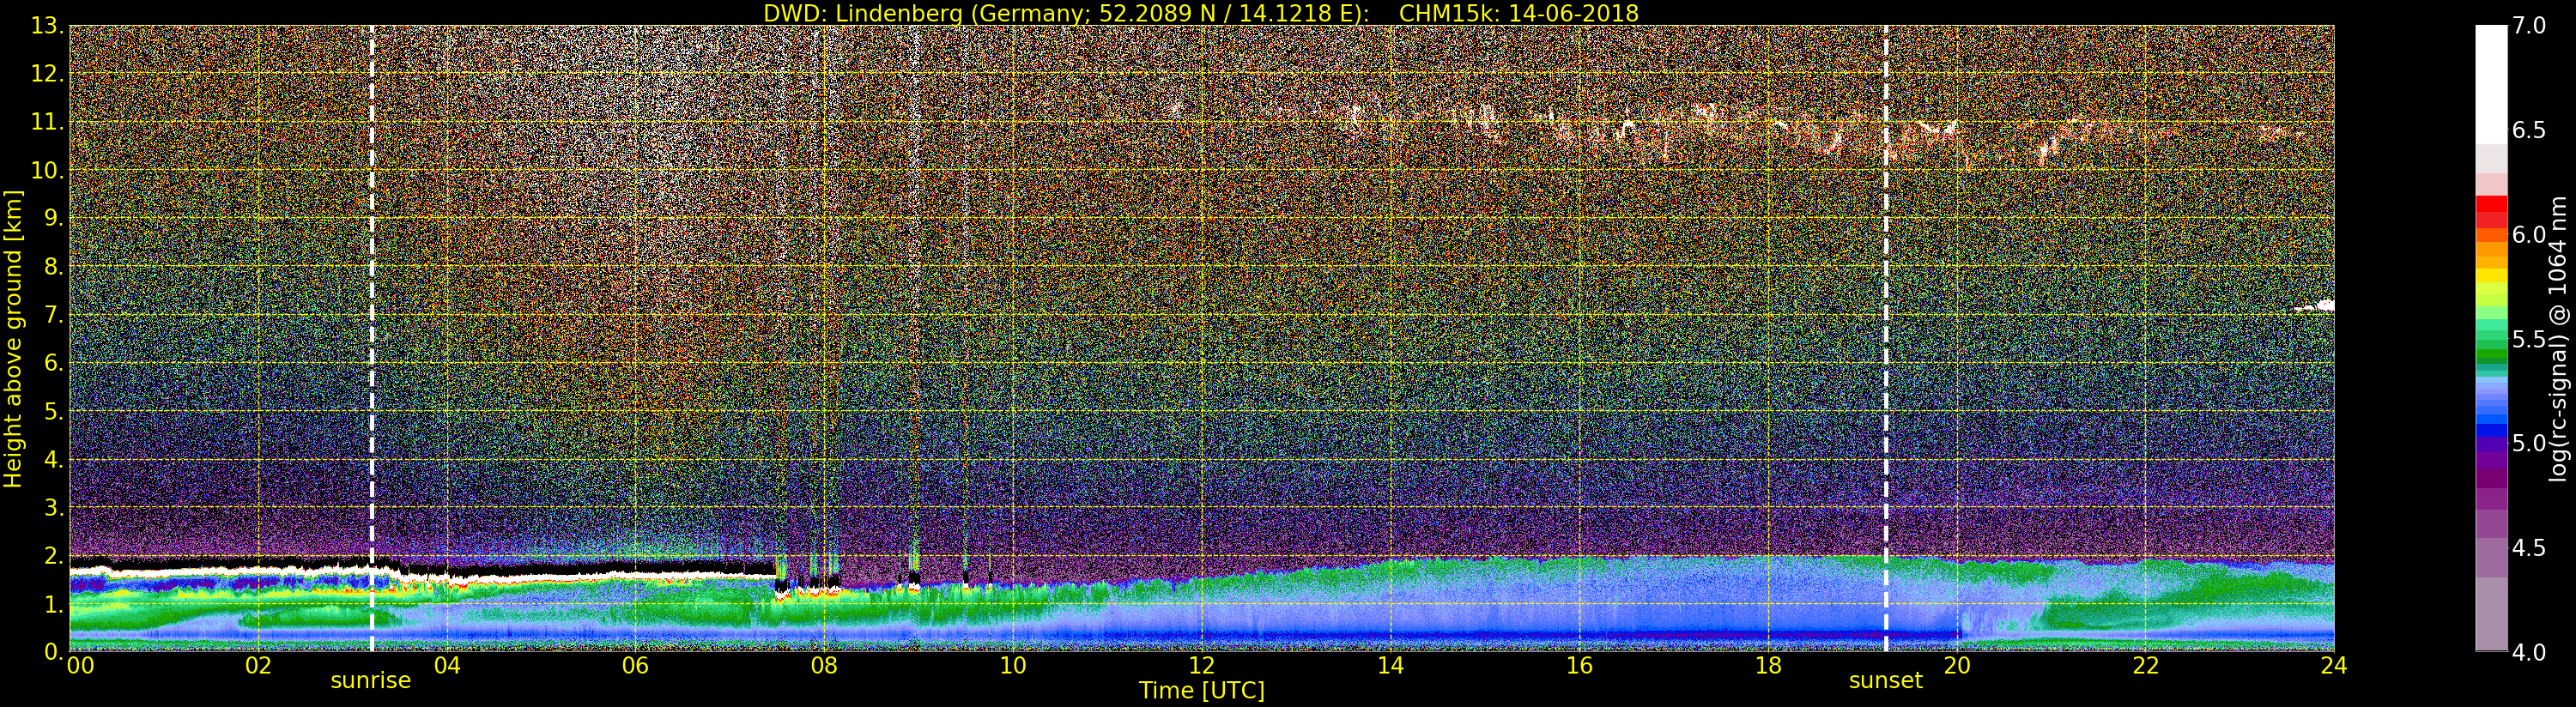The image size is (2576, 707).
Task: Select the "sunrise" label below the time axis
Action: [x=371, y=680]
